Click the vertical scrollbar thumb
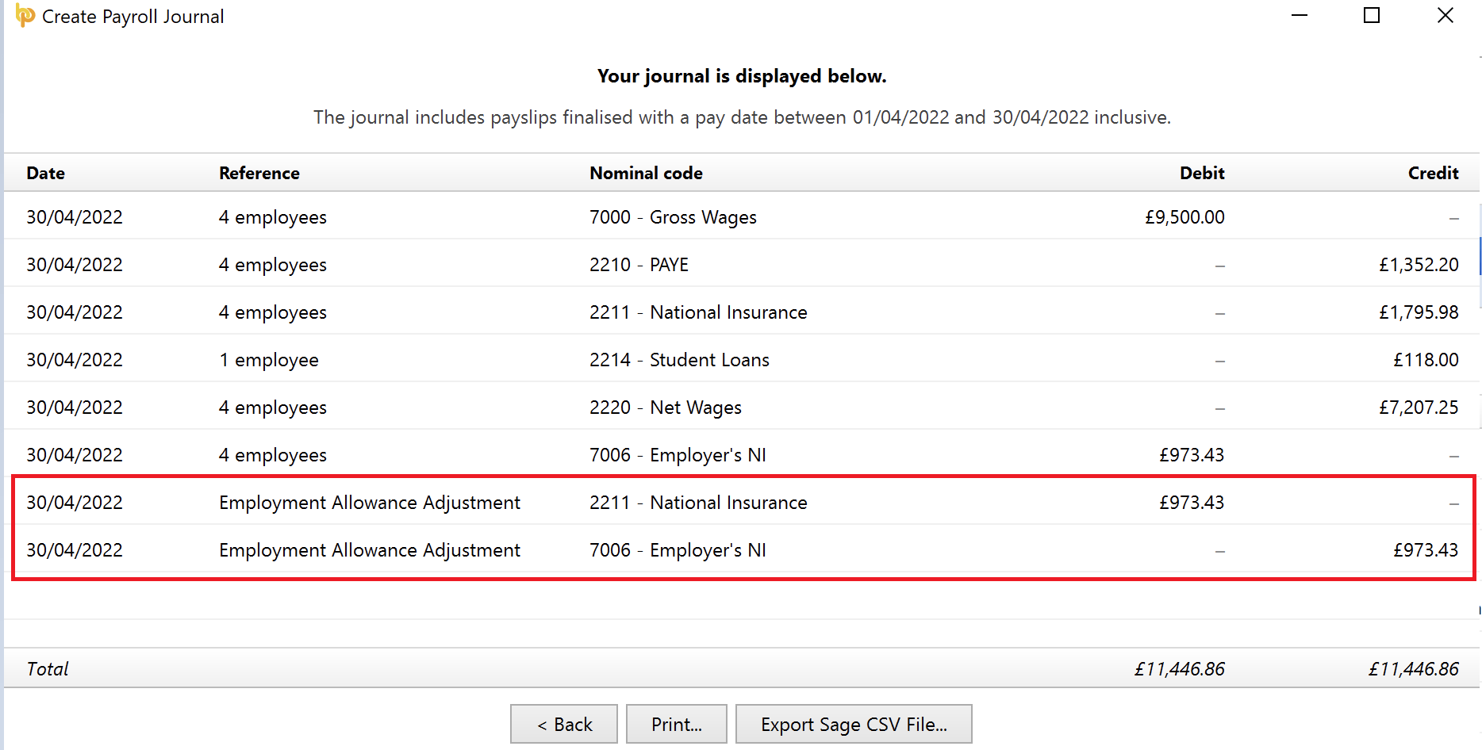 point(1477,254)
